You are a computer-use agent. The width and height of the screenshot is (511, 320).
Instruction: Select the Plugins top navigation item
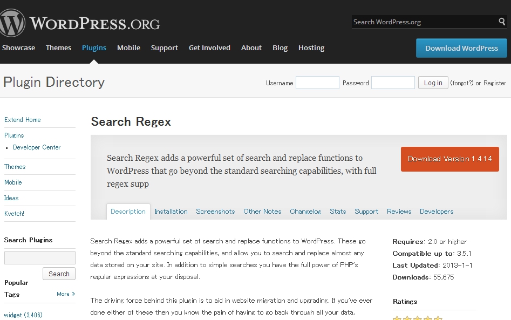coord(94,47)
